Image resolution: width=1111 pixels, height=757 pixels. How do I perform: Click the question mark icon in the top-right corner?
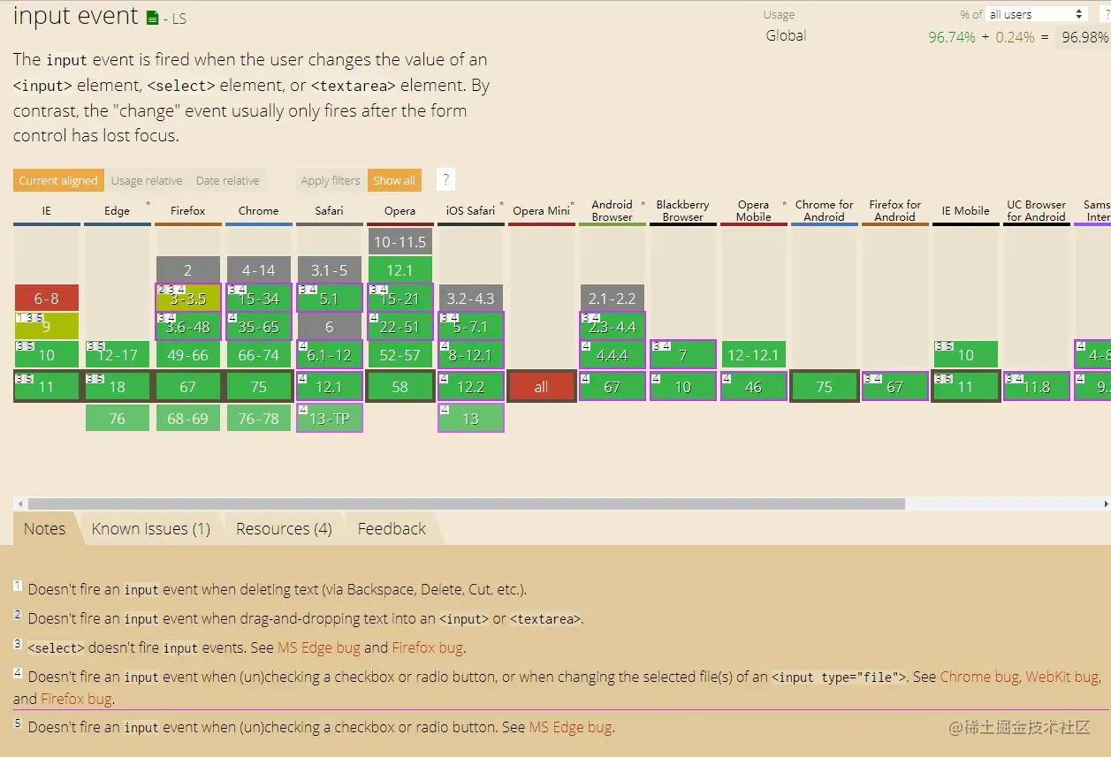(x=1106, y=12)
